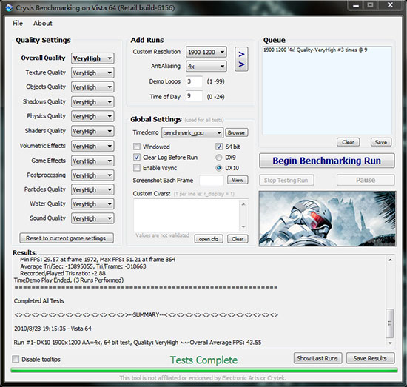The height and width of the screenshot is (387, 407).
Task: Click Reset to current game settings
Action: tap(67, 238)
